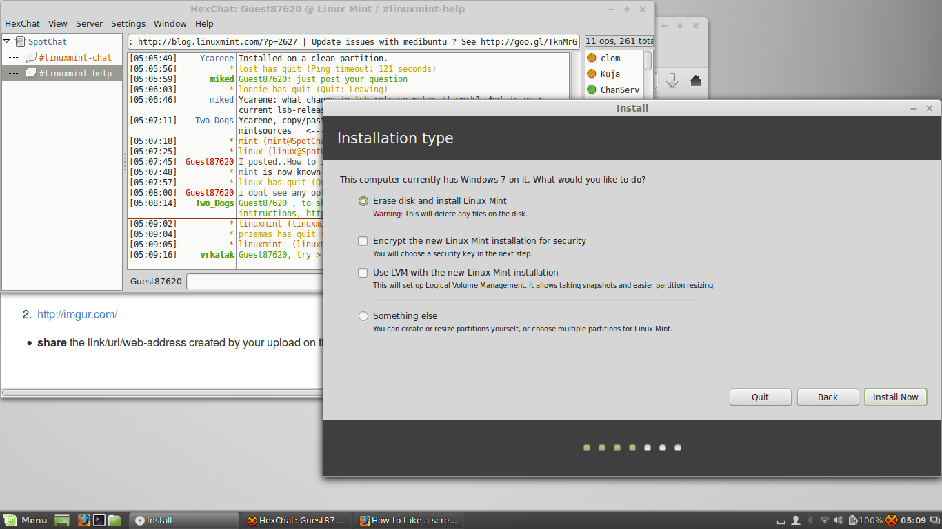Click the HexChat channel topic field
This screenshot has height=529, width=942.
click(x=354, y=42)
